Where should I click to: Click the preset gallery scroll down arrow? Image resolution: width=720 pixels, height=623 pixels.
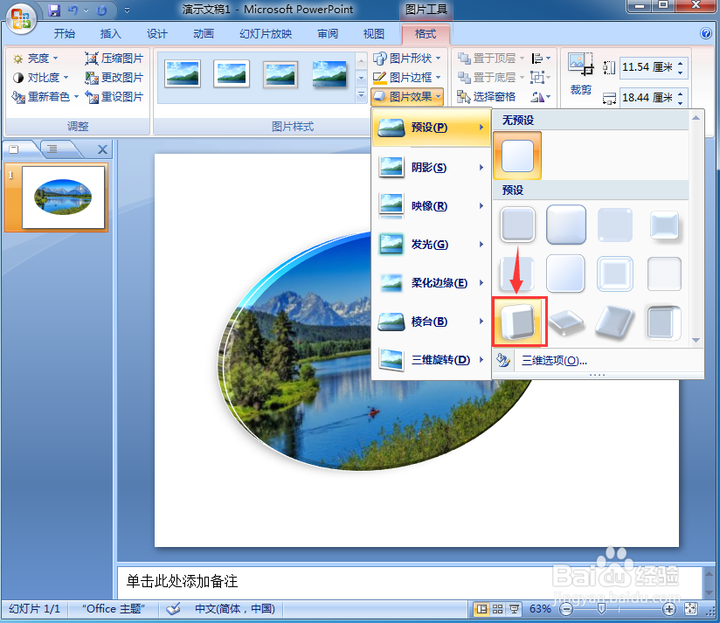pyautogui.click(x=696, y=340)
